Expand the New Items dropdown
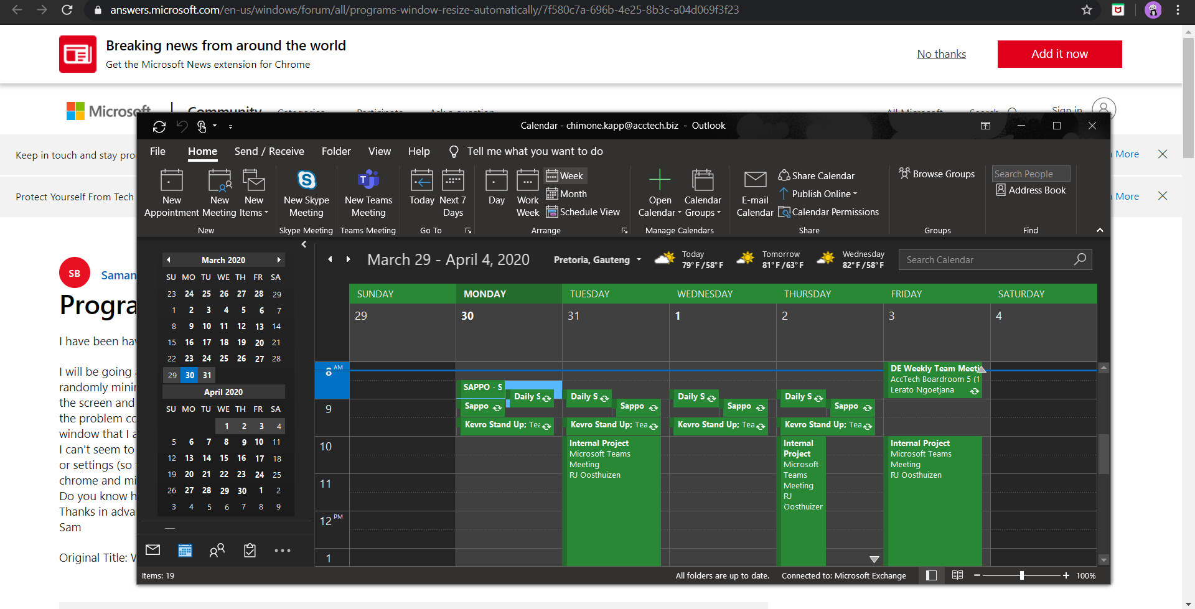Screen dimensions: 1195x609 pyautogui.click(x=254, y=193)
